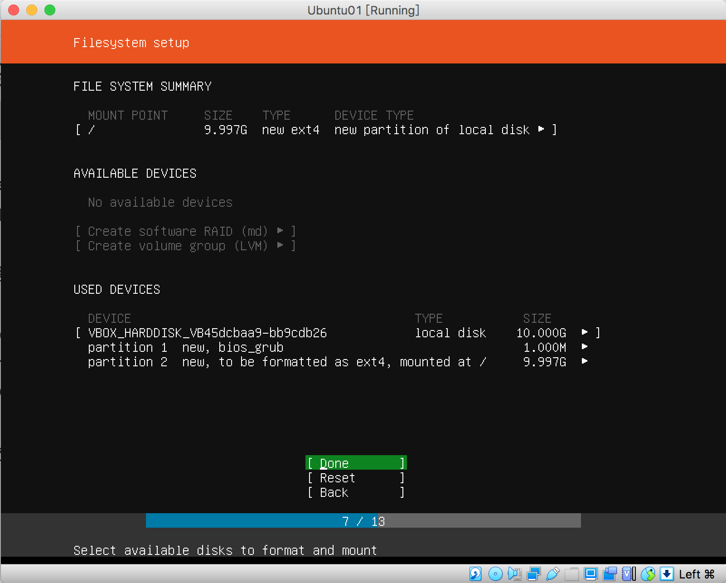Click the root '/' mount point entry
Viewport: 726px width, 583px height.
point(92,130)
